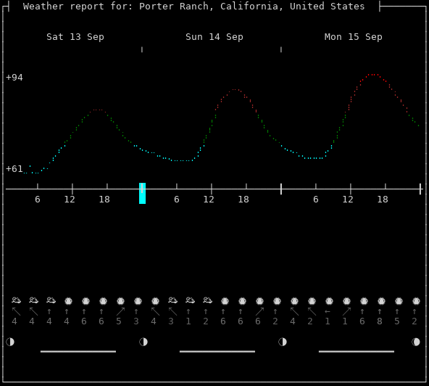The image size is (429, 386).
Task: Click the leftmost moon phase icon
Action: [10, 342]
